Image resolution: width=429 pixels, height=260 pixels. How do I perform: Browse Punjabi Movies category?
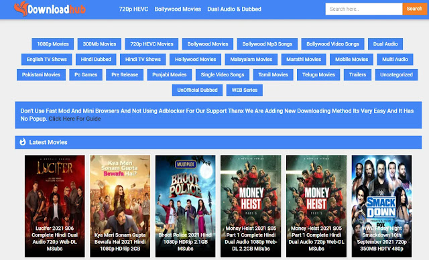(170, 74)
